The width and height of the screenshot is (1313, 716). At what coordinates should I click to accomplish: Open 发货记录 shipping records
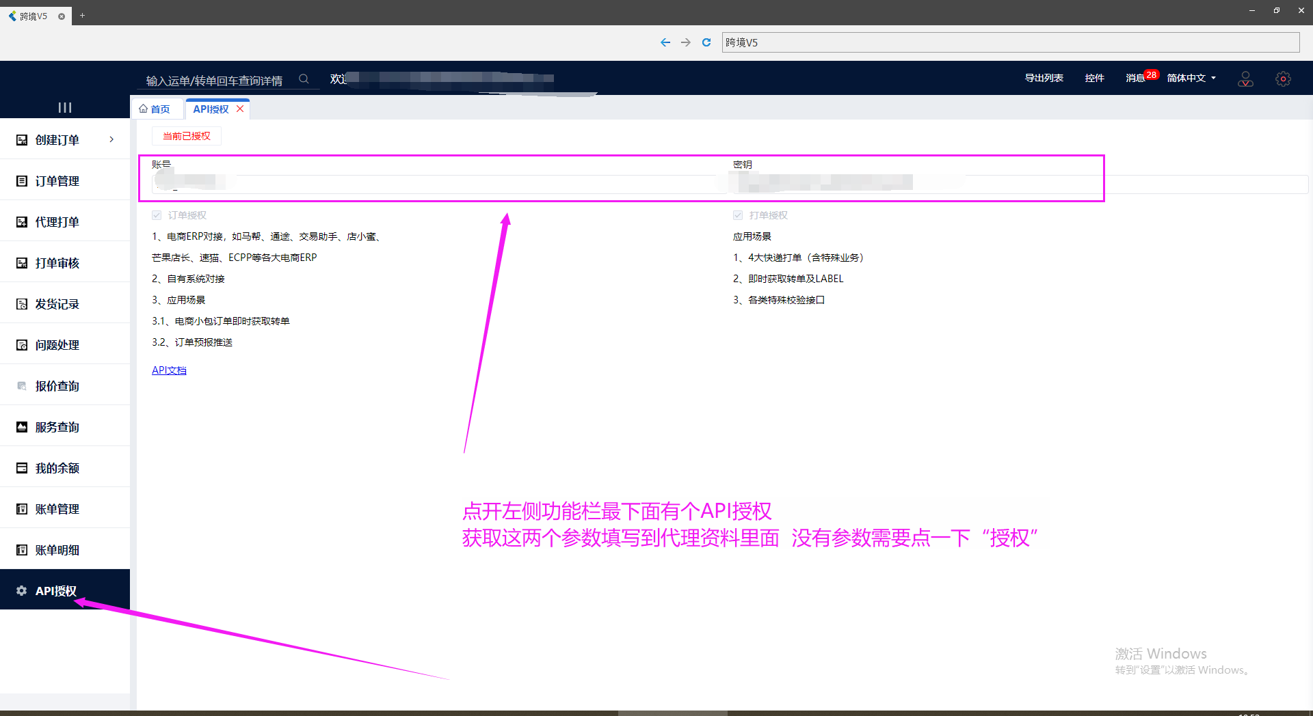tap(57, 303)
